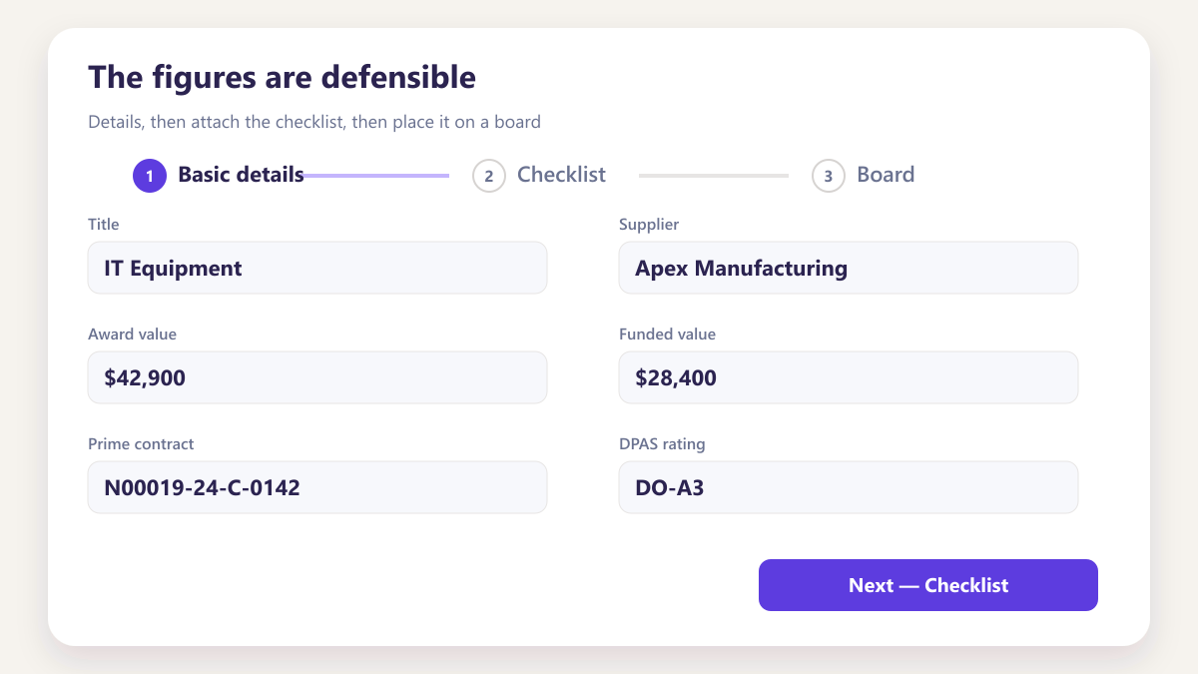Image resolution: width=1198 pixels, height=674 pixels.
Task: Open the Checklist step
Action: pyautogui.click(x=539, y=175)
